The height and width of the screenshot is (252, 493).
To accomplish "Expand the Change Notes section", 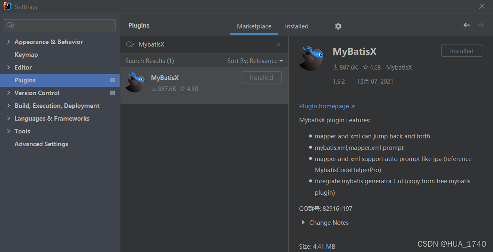I will (x=303, y=222).
